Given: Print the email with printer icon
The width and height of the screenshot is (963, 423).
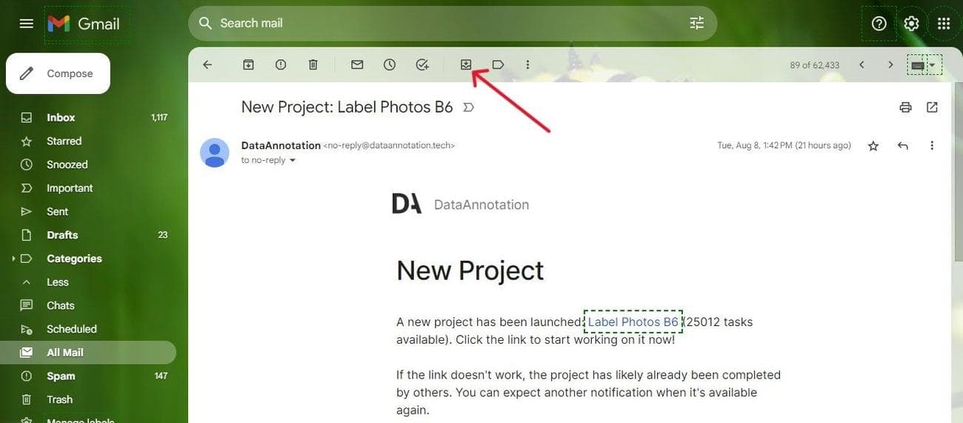Looking at the screenshot, I should pos(905,107).
